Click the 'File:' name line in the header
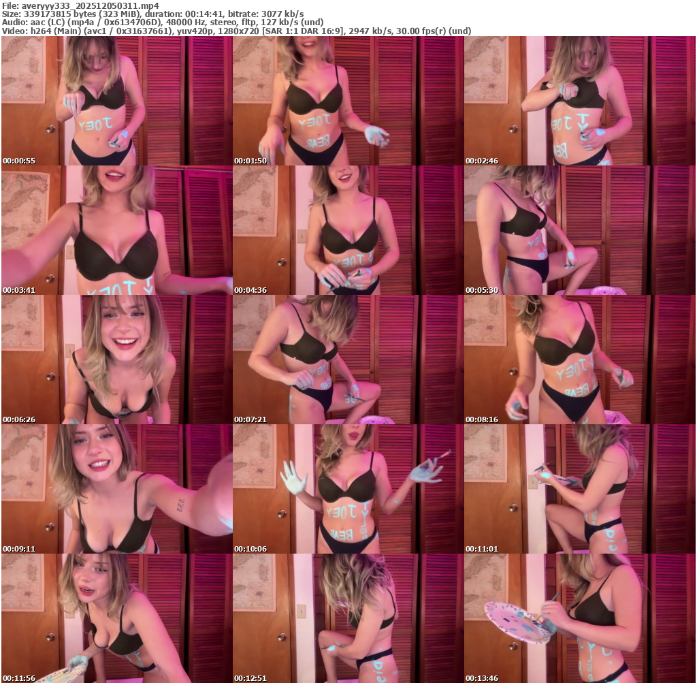Screen dimensions: 697x683 click(x=80, y=5)
